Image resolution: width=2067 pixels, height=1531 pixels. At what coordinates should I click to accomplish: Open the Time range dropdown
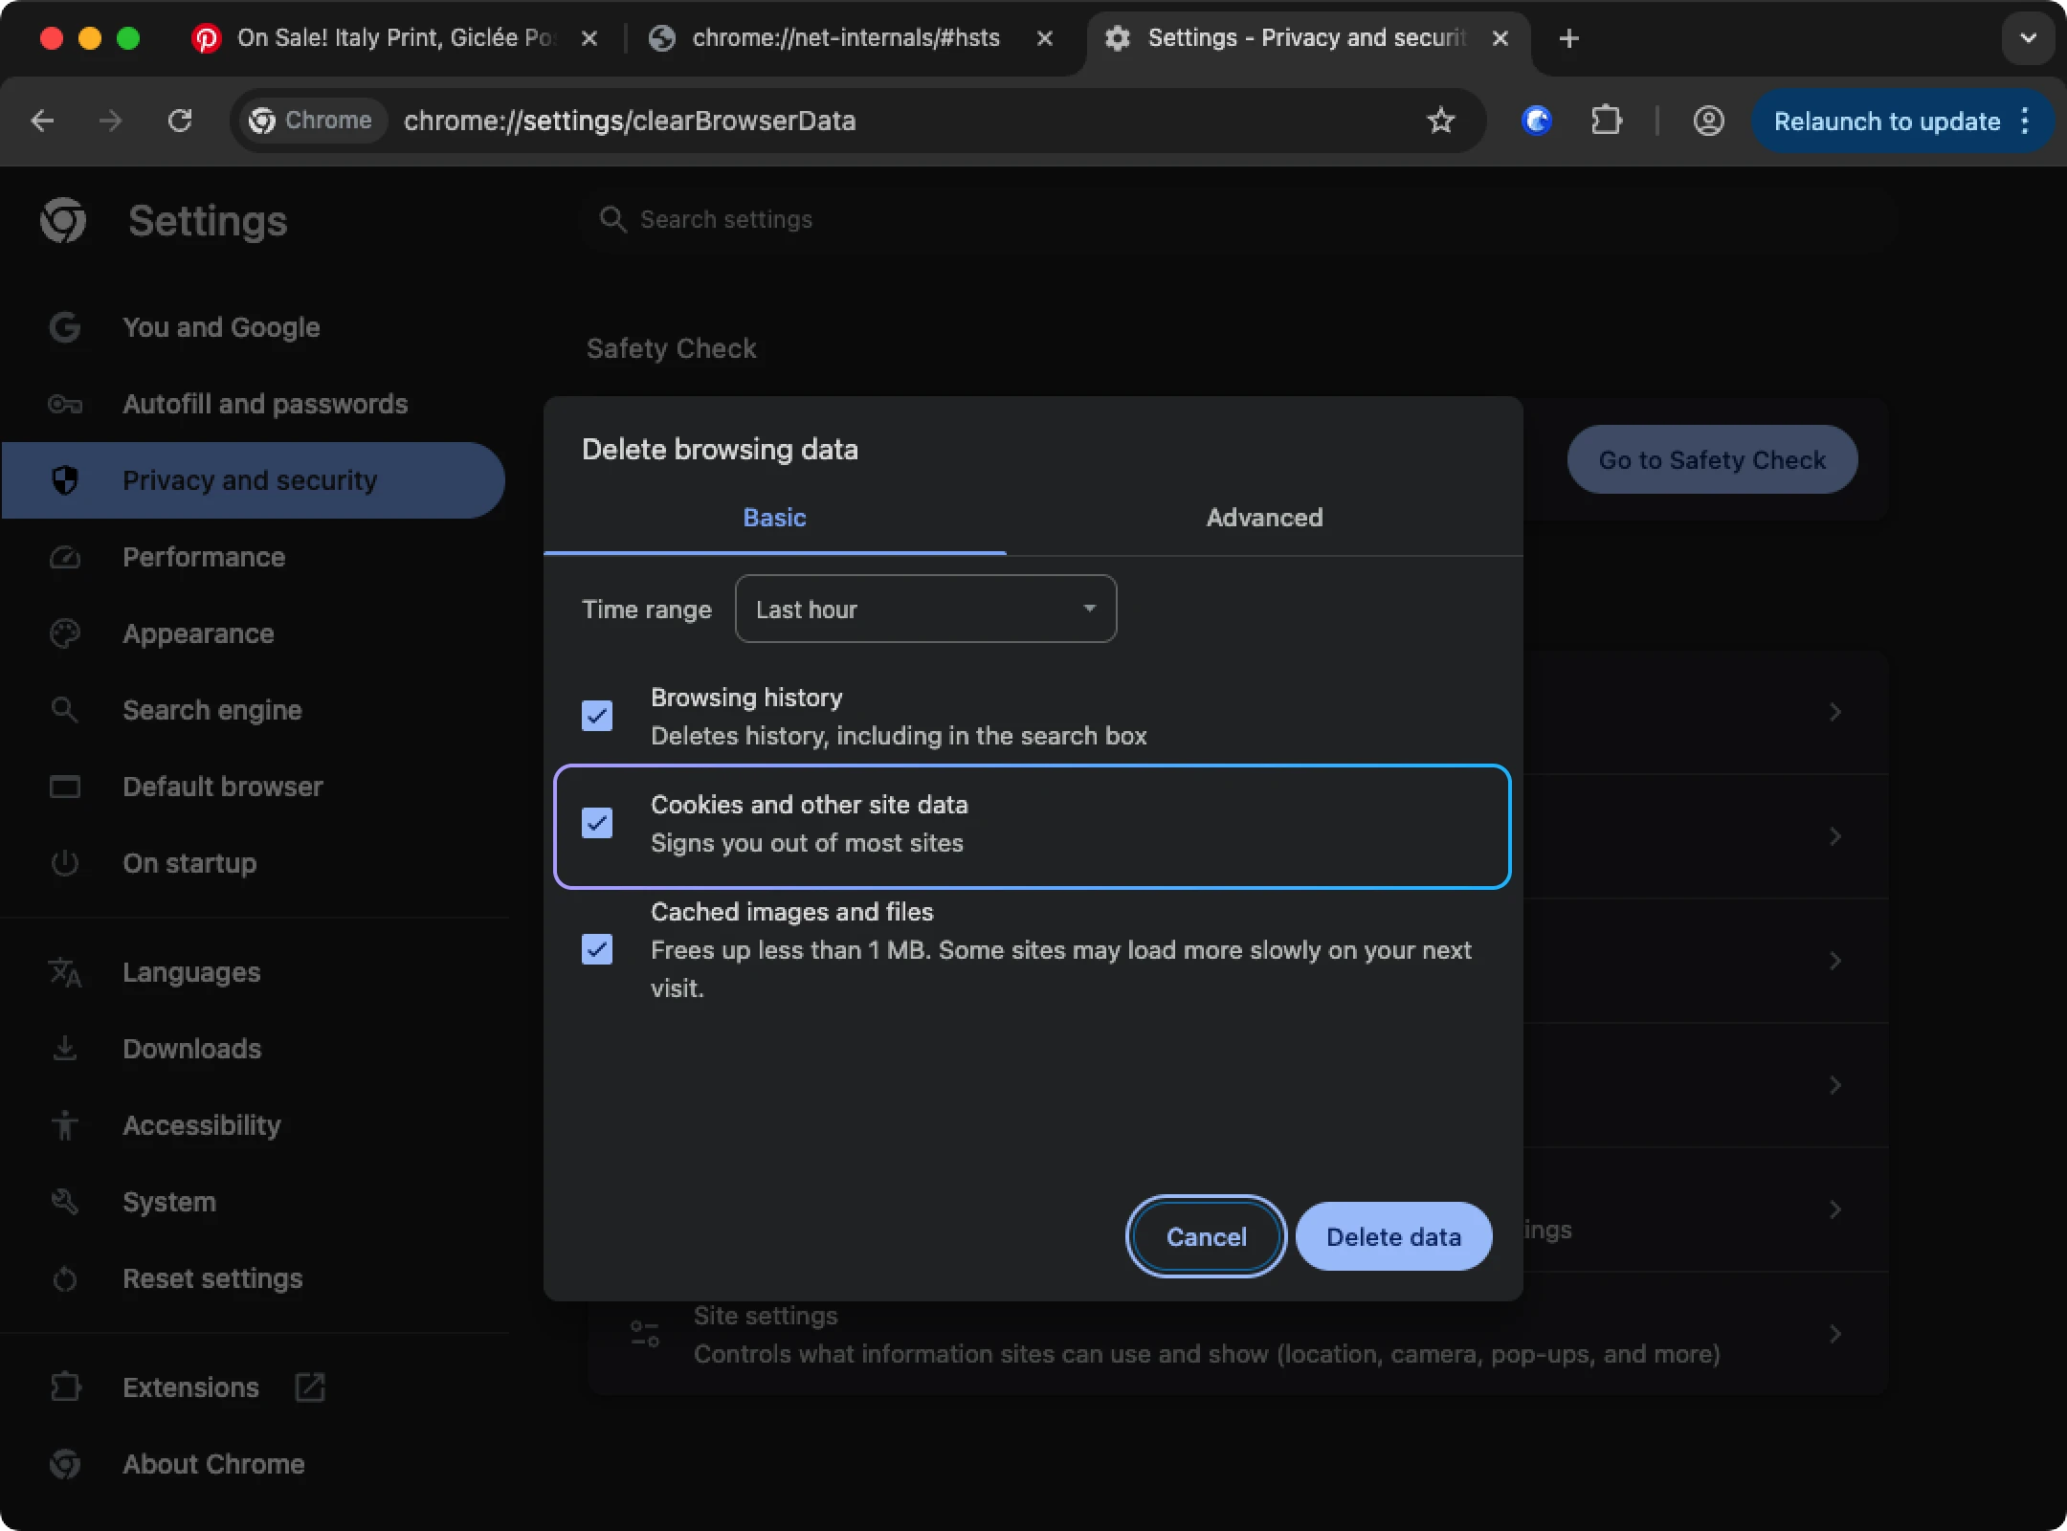(924, 609)
